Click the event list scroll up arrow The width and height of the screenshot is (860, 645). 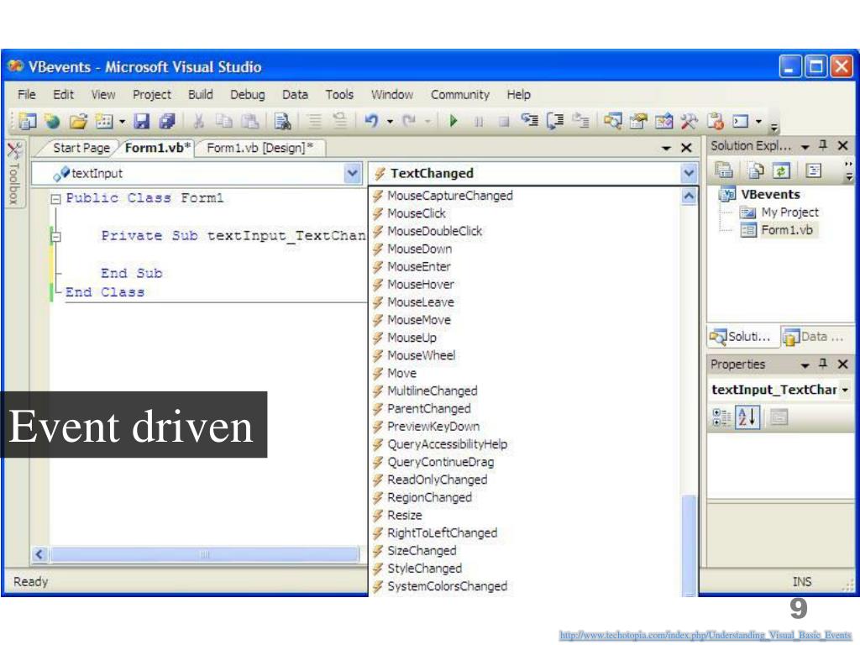[689, 196]
